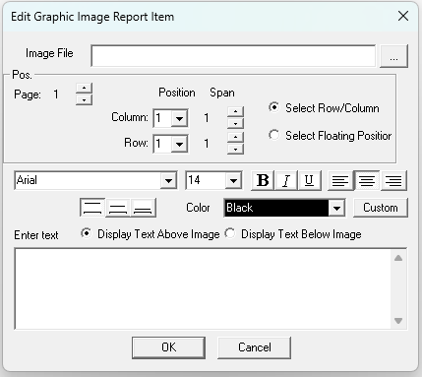Align text to the right
Image resolution: width=422 pixels, height=377 pixels.
pos(393,180)
